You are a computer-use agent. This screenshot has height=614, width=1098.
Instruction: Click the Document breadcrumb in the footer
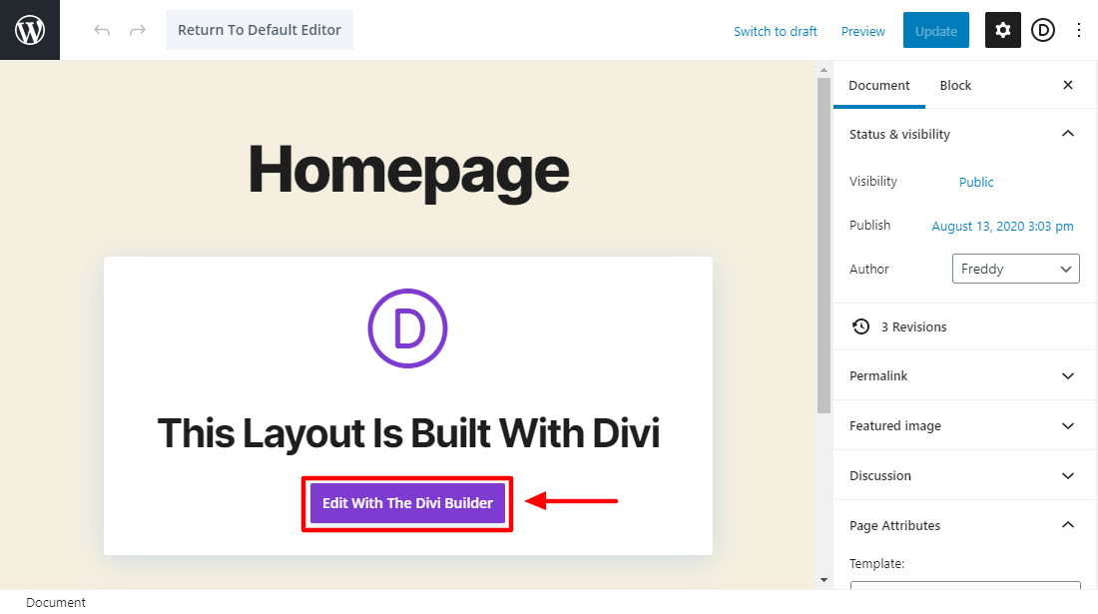55,602
